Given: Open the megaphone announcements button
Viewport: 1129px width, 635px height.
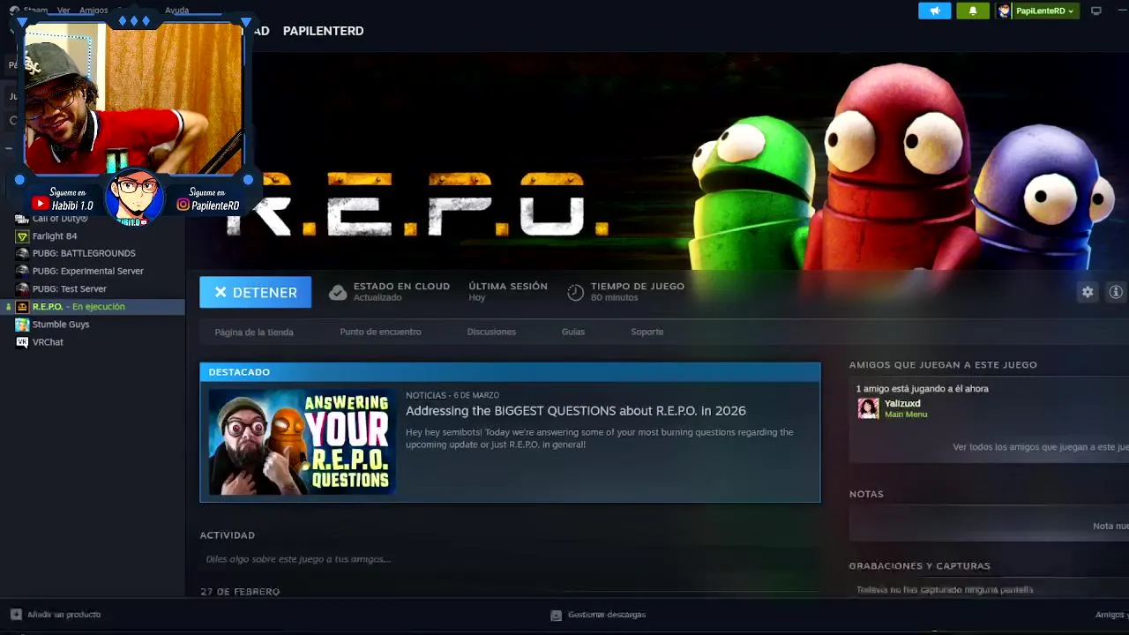Looking at the screenshot, I should (x=934, y=11).
